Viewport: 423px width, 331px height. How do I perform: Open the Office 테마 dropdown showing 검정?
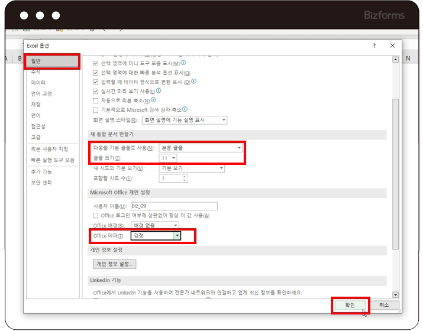pos(156,236)
